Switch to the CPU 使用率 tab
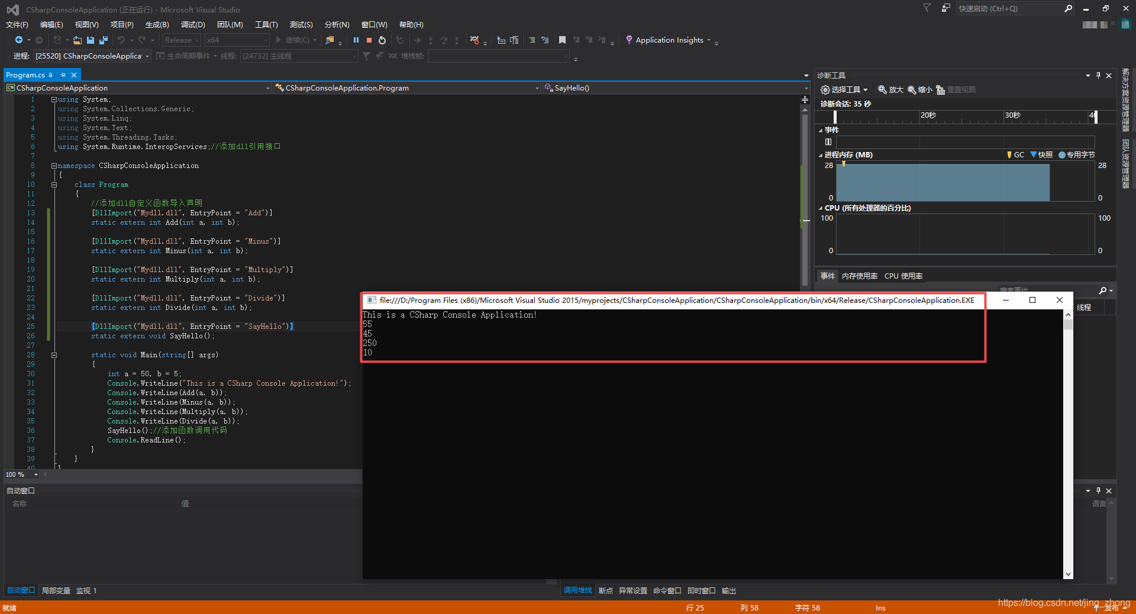 coord(903,276)
